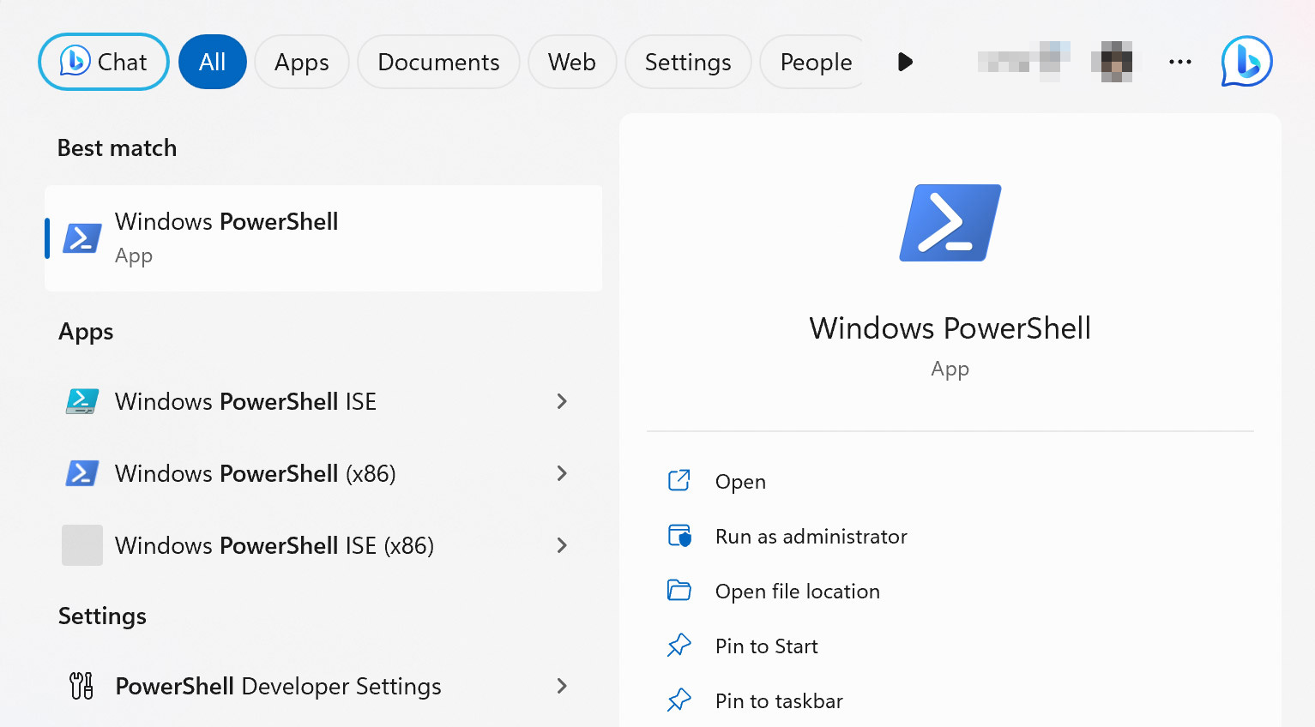
Task: Click the Bing icon in top-right corner
Action: point(1246,62)
